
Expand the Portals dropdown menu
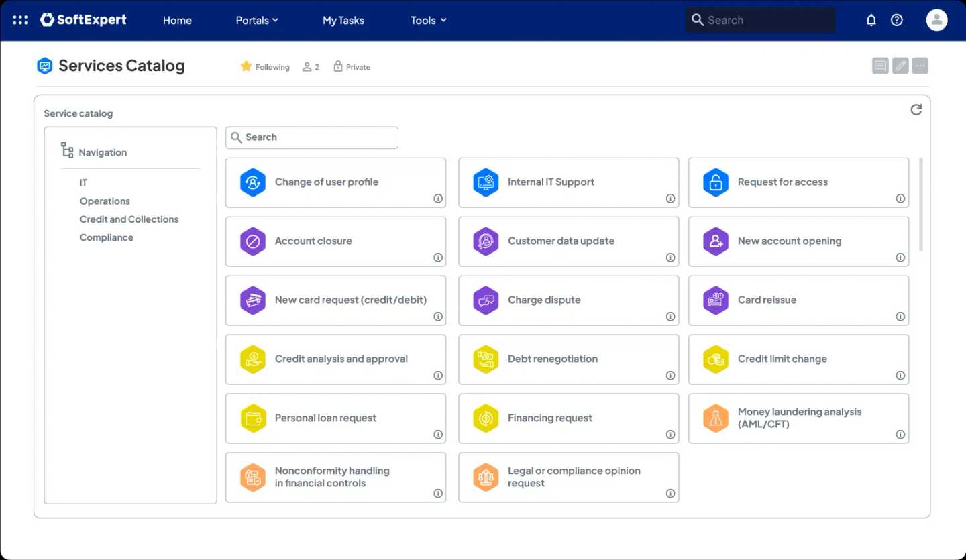[x=257, y=21]
